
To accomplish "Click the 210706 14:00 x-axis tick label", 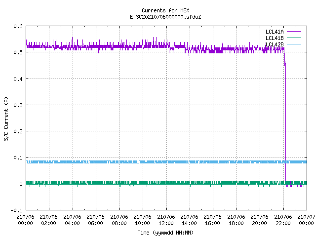I will [x=189, y=220].
